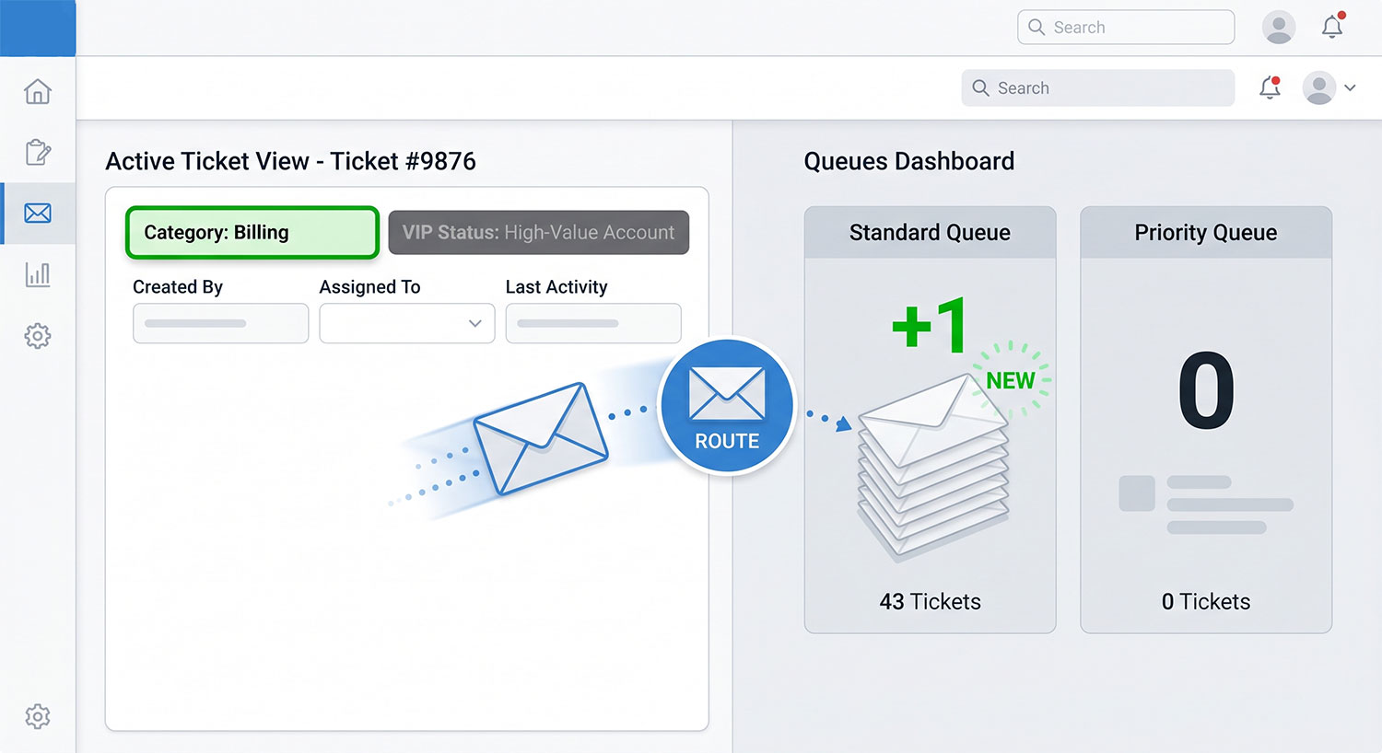Toggle the Category: Billing tag
The height and width of the screenshot is (753, 1382).
click(x=252, y=232)
